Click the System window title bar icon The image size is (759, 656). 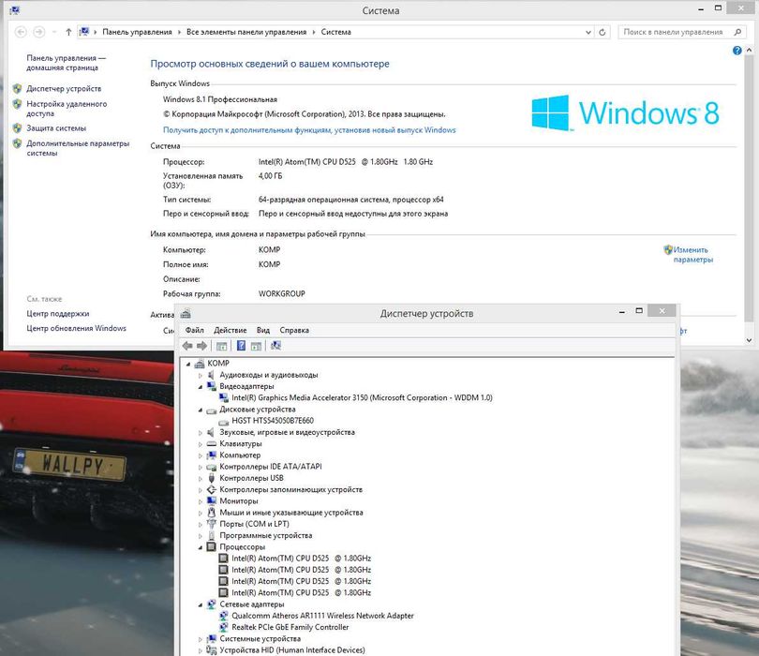click(x=14, y=10)
